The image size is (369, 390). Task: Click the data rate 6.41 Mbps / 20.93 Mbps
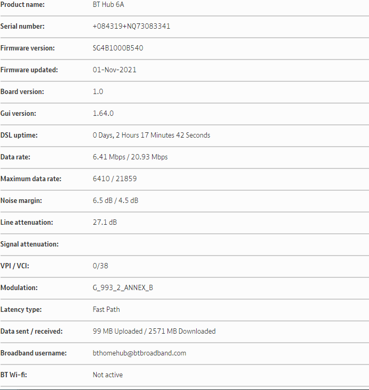[130, 157]
